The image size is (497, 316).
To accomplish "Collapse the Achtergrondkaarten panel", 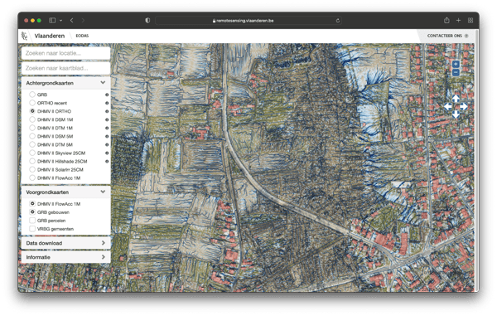I will pos(103,83).
